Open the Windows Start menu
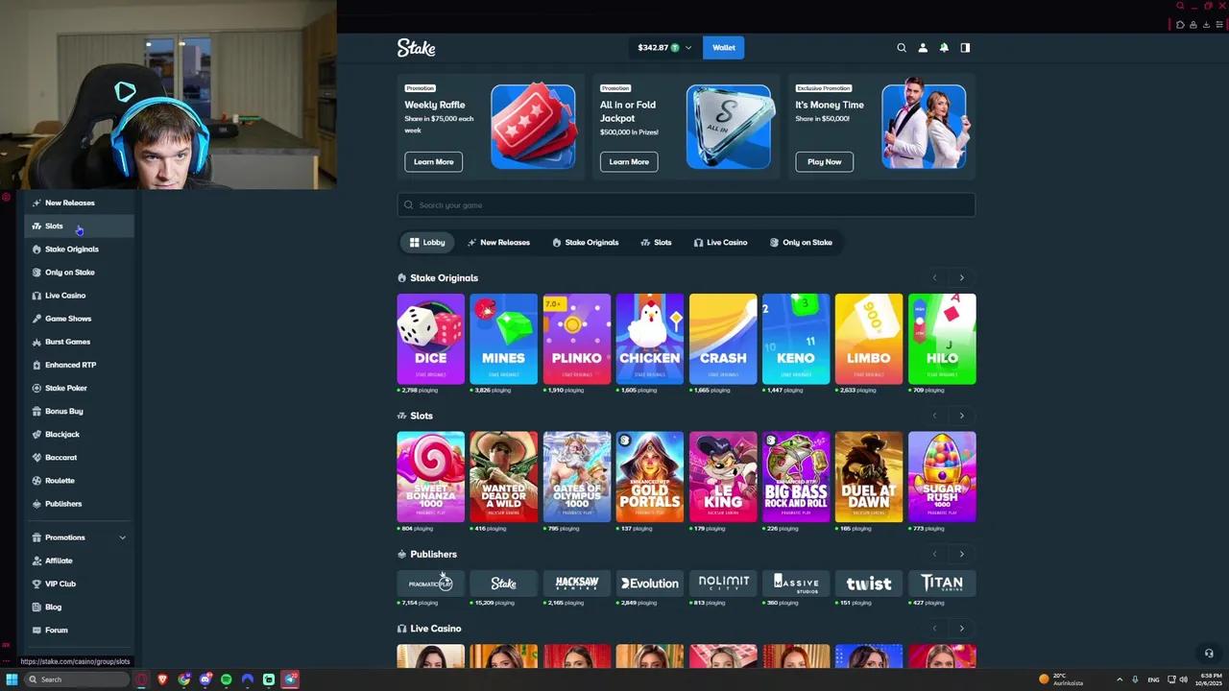Viewport: 1229px width, 691px height. tap(12, 679)
